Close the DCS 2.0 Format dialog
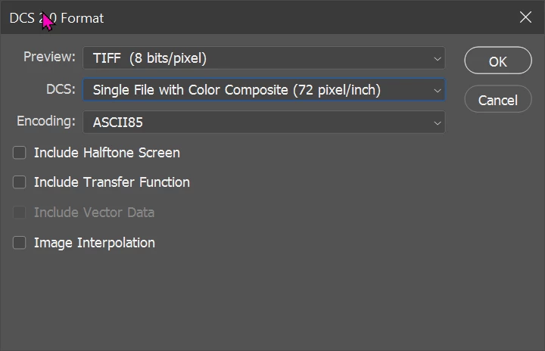The width and height of the screenshot is (545, 351). coord(525,17)
